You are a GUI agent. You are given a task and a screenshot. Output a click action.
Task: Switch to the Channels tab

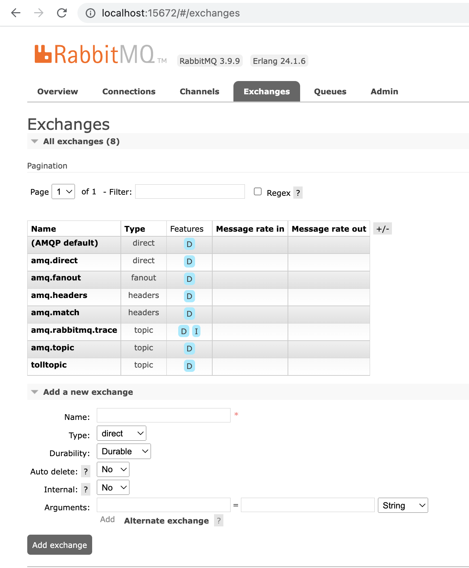pos(199,91)
